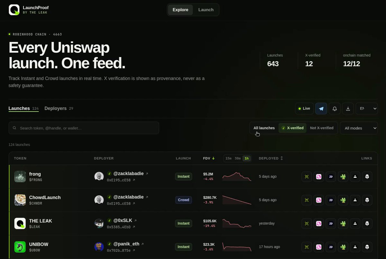Open the Deployers tab

click(x=59, y=108)
